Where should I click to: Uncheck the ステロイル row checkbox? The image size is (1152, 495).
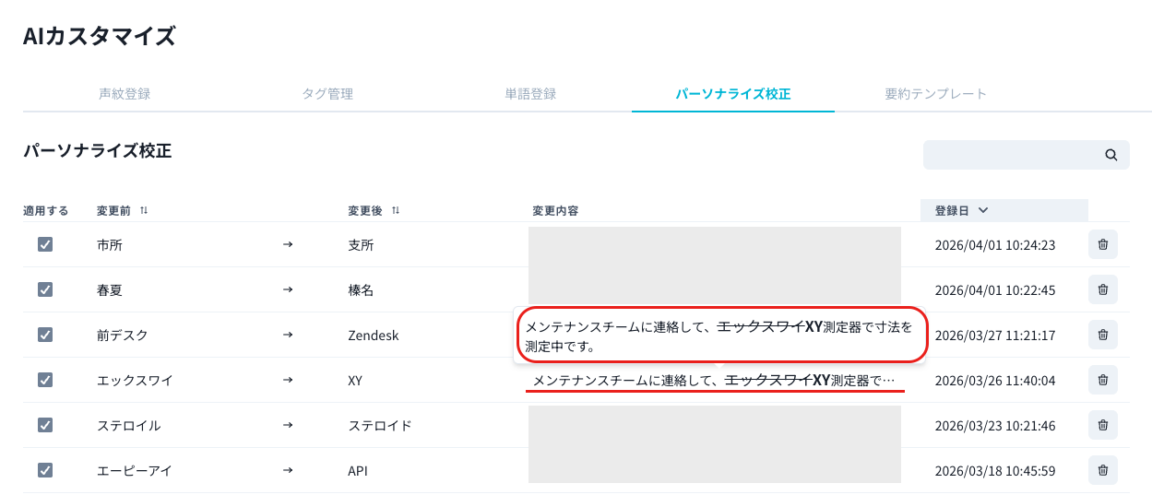coord(45,425)
